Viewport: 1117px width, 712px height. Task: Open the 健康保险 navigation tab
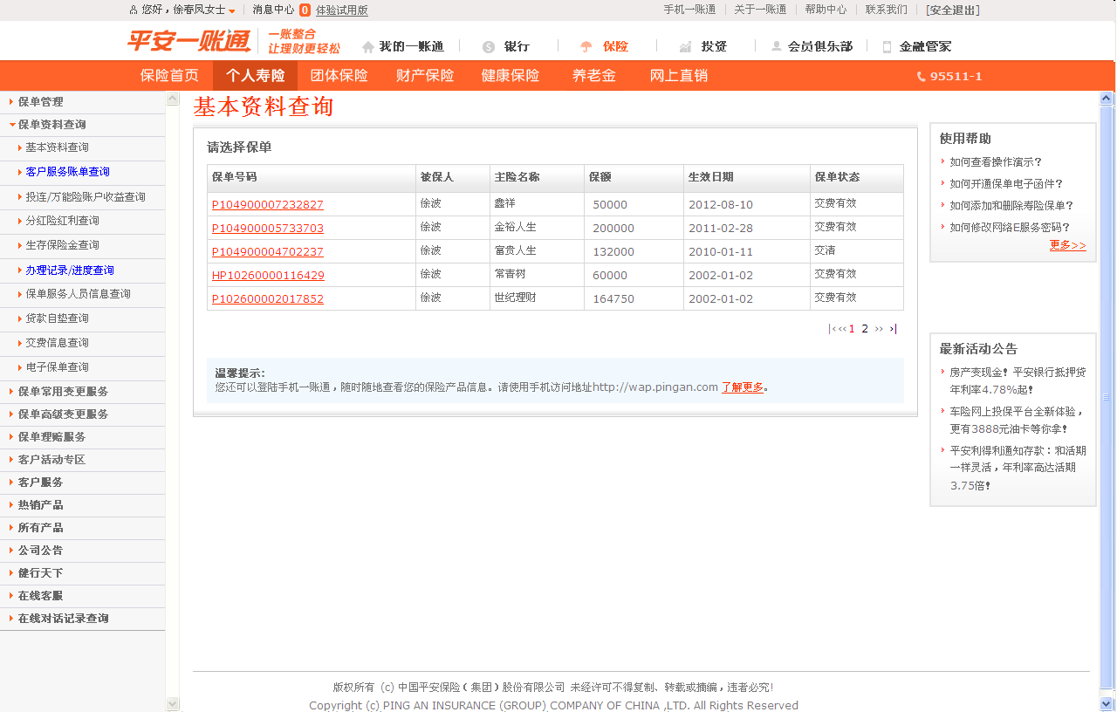511,76
